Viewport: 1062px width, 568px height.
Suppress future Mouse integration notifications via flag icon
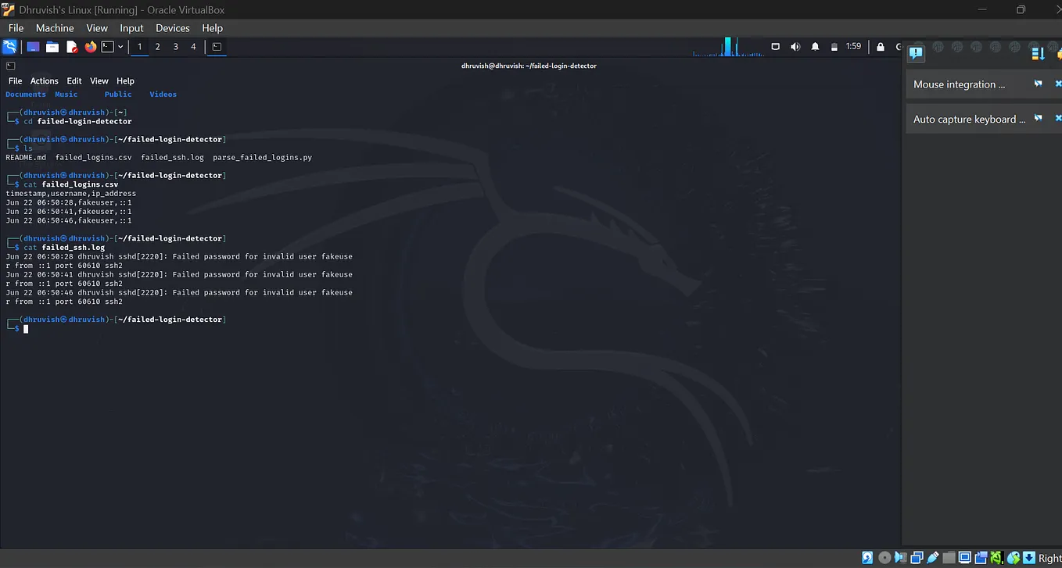(1038, 84)
